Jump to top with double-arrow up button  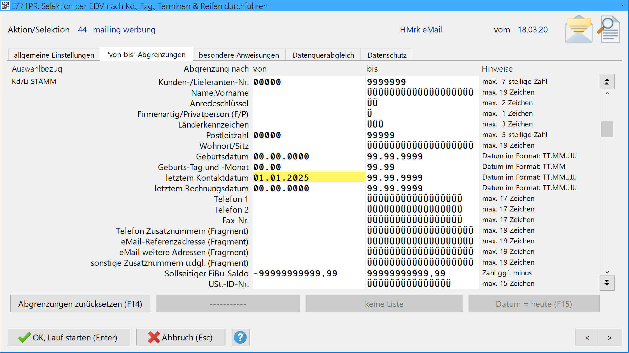[607, 82]
